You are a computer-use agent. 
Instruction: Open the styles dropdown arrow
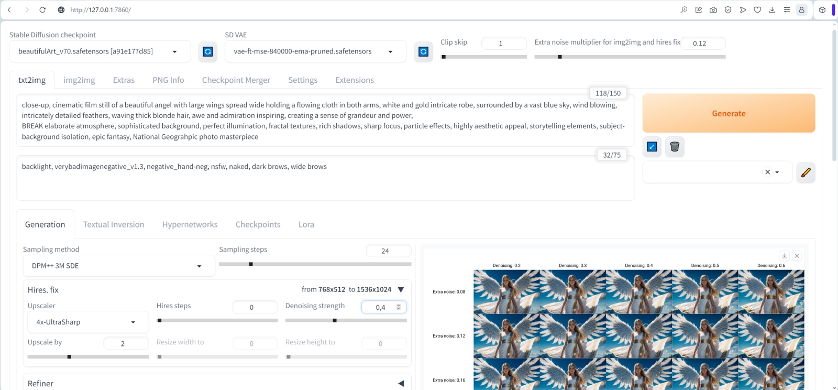(x=777, y=172)
